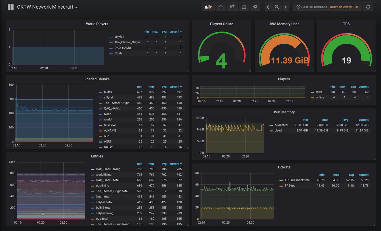The height and width of the screenshot is (231, 381).
Task: Sort Entities legend by avg
Action: (164, 164)
